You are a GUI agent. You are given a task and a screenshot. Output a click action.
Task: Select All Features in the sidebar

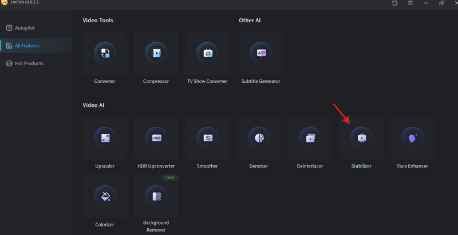[27, 46]
